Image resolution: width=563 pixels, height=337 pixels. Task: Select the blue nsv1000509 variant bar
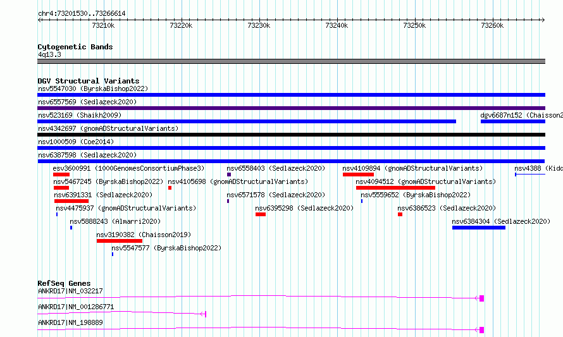[x=291, y=148]
